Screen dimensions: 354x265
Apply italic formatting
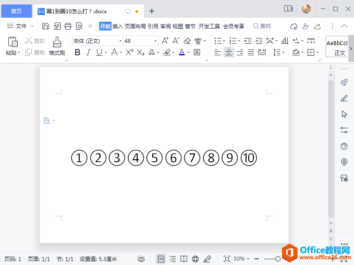[x=88, y=52]
